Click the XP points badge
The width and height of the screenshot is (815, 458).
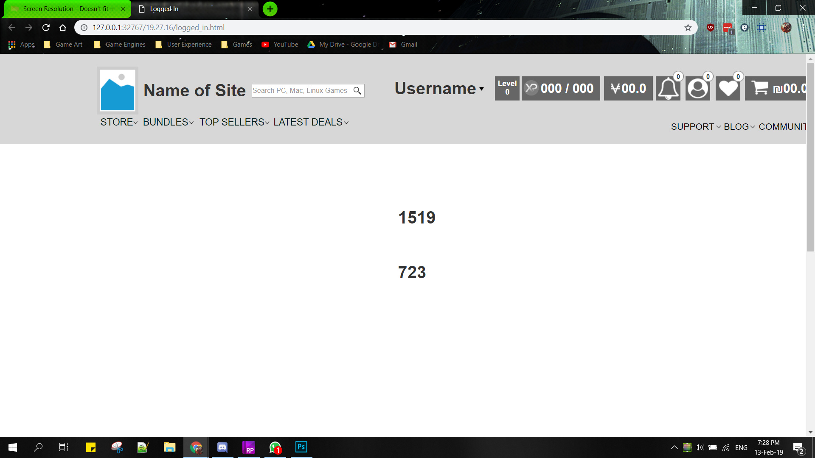(560, 89)
